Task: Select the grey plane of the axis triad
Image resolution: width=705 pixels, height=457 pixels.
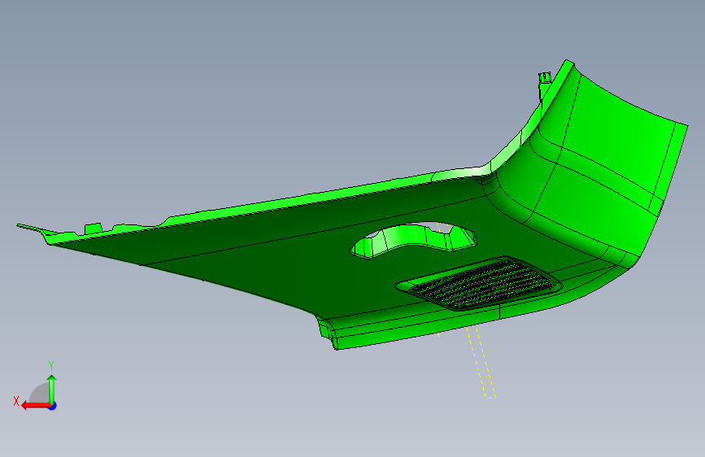Action: [39, 393]
